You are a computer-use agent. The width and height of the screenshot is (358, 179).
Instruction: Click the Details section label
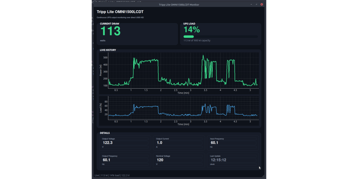pyautogui.click(x=105, y=133)
